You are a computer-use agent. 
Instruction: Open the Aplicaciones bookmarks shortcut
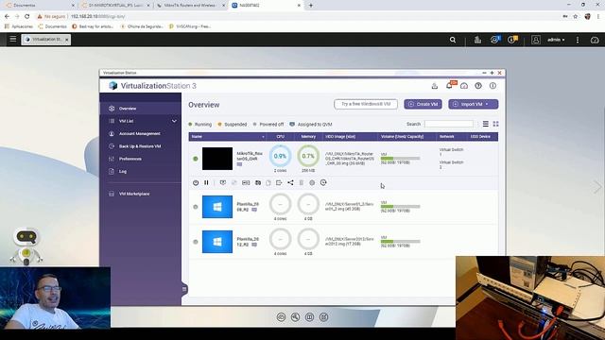tap(19, 26)
